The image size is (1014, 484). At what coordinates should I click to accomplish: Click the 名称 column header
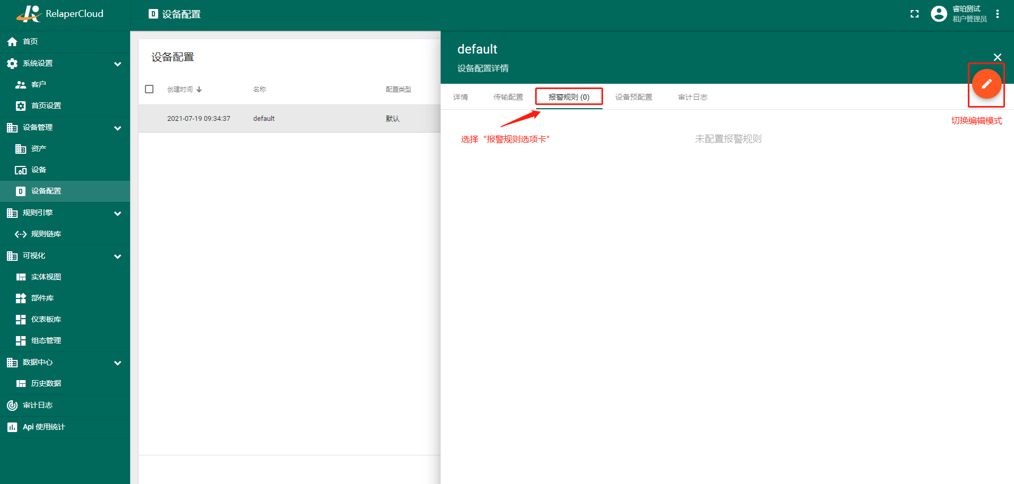[x=260, y=90]
